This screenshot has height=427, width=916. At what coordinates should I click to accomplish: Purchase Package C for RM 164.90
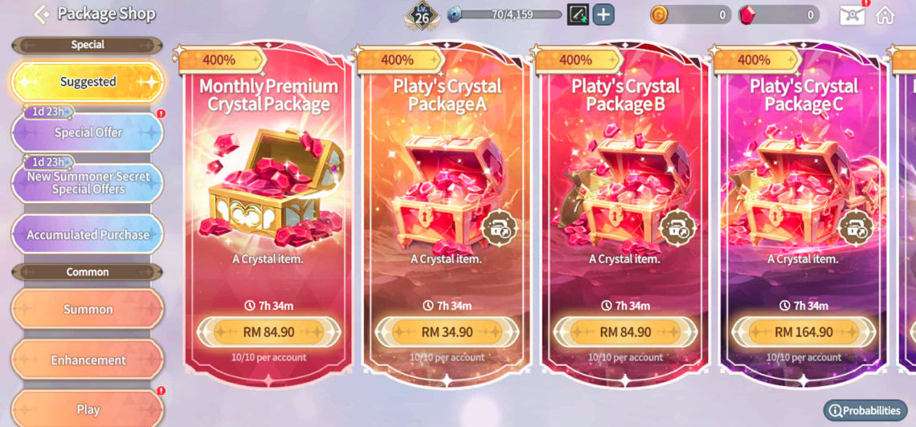click(x=804, y=332)
